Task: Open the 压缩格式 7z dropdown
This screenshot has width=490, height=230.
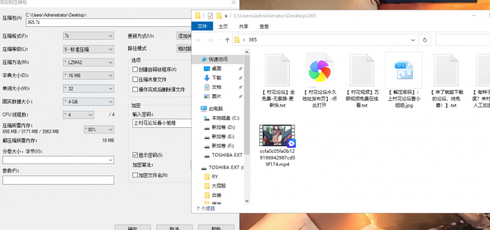Action: [x=88, y=36]
